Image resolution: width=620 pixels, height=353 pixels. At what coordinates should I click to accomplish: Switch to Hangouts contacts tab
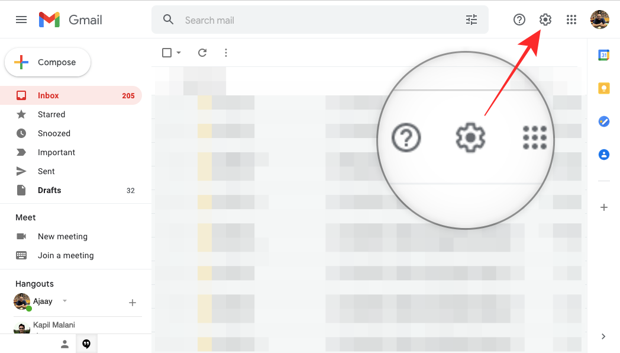coord(65,344)
